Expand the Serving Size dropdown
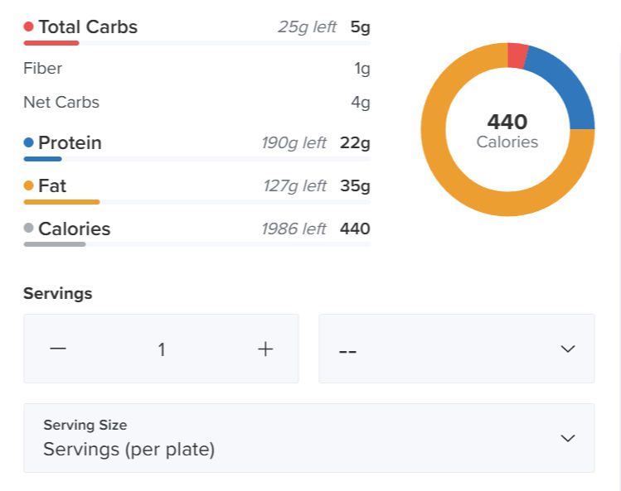This screenshot has width=621, height=491. [308, 438]
